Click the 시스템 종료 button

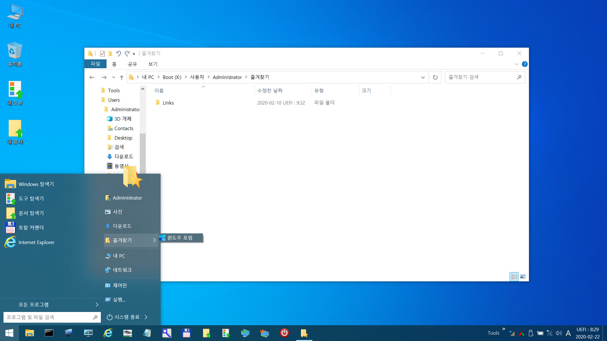click(123, 317)
